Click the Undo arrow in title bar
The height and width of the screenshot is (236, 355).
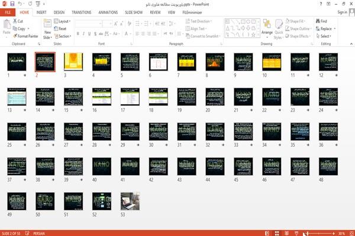pyautogui.click(x=20, y=4)
